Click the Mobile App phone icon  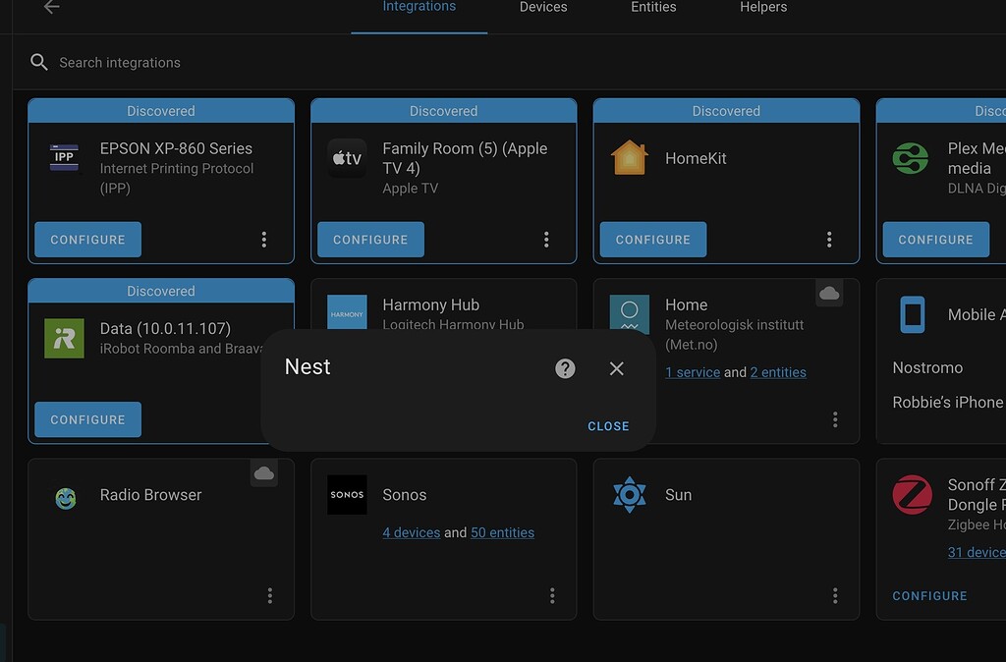tap(912, 314)
